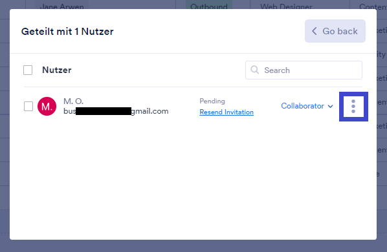Open the three-dot menu for M. O.
Viewport: 387px width, 252px height.
point(353,107)
